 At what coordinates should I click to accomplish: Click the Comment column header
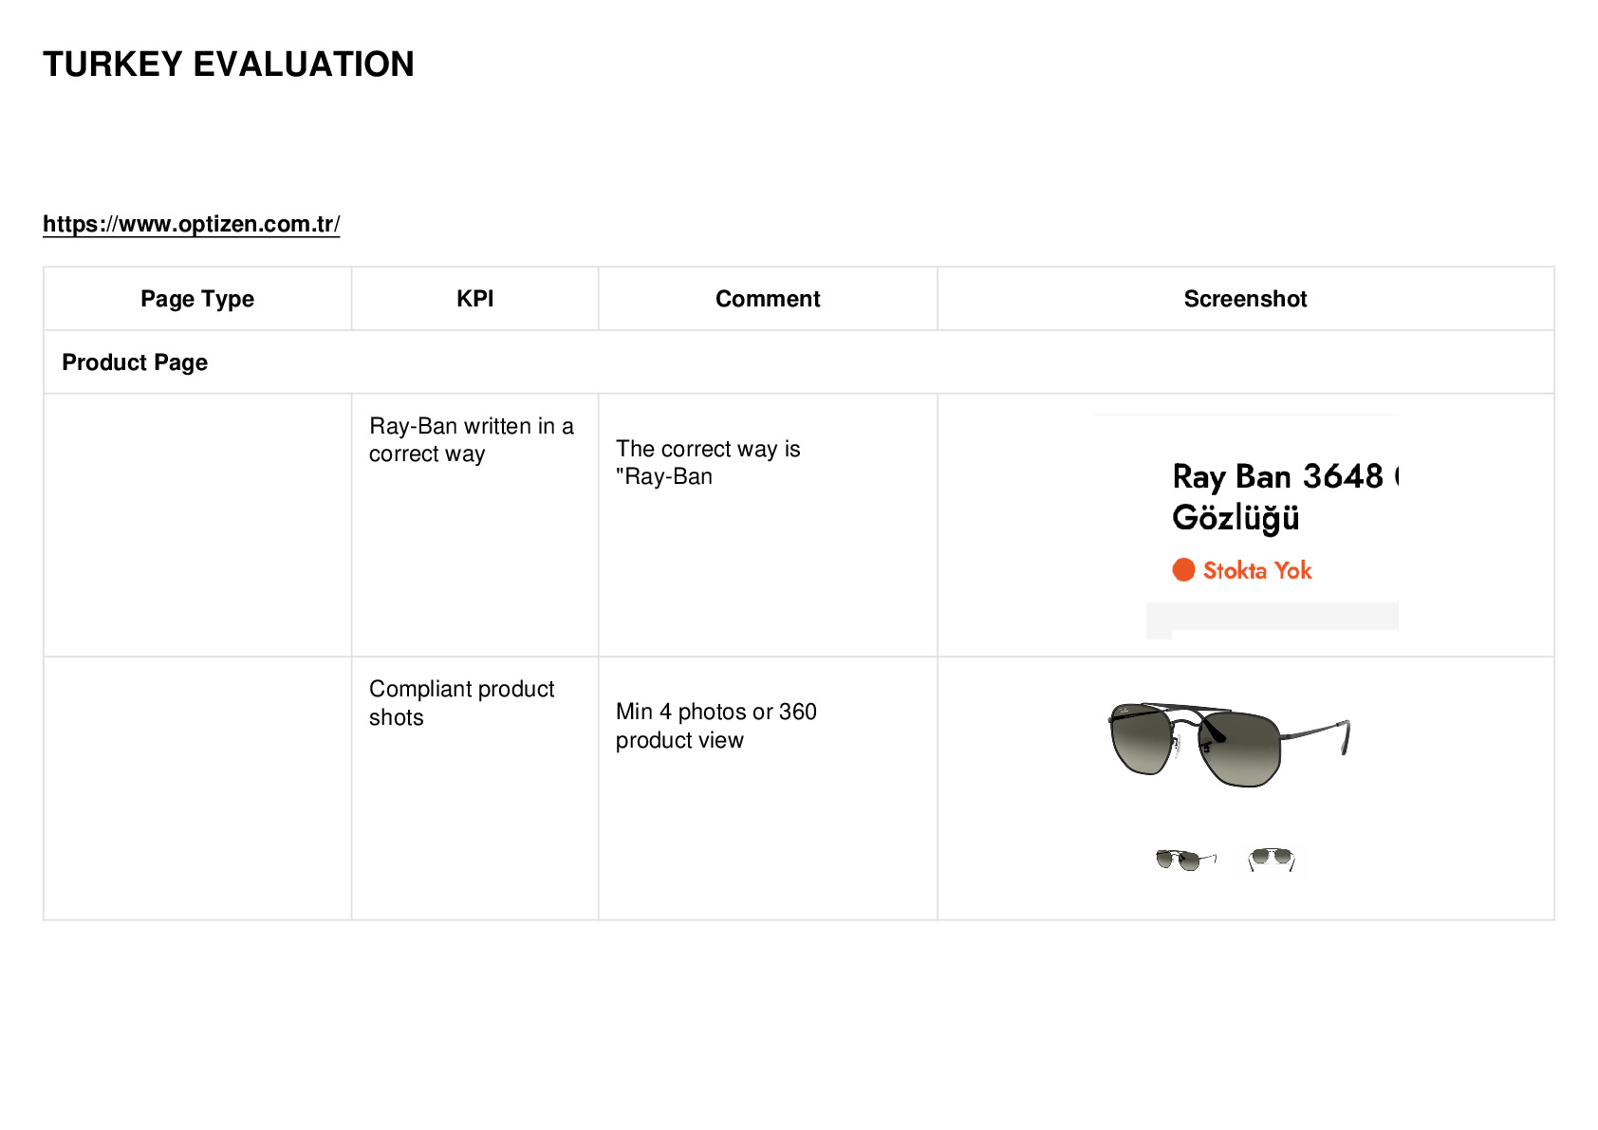tap(768, 299)
